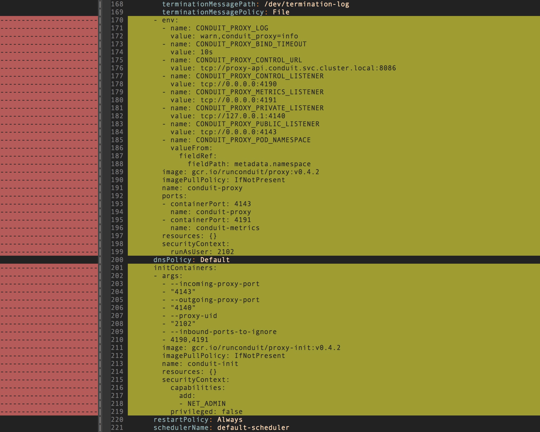This screenshot has width=540, height=432.
Task: Click 'dnsPolicy' on line 200
Action: 173,260
